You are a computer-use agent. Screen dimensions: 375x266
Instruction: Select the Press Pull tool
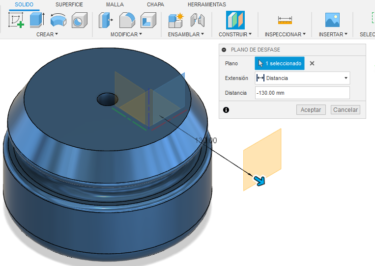[x=106, y=20]
